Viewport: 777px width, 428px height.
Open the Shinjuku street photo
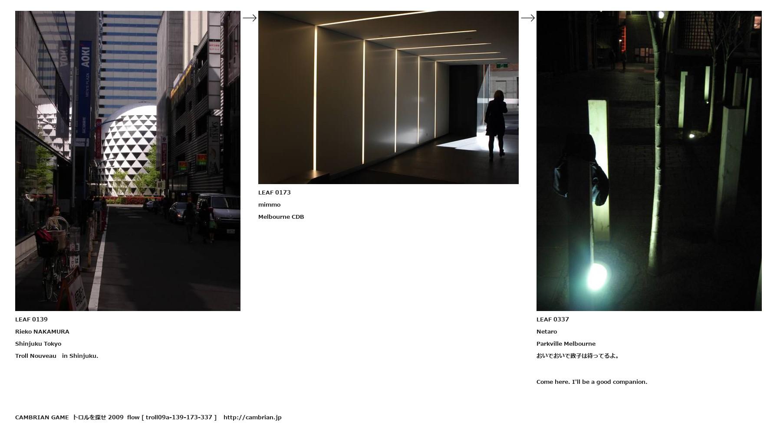click(128, 161)
